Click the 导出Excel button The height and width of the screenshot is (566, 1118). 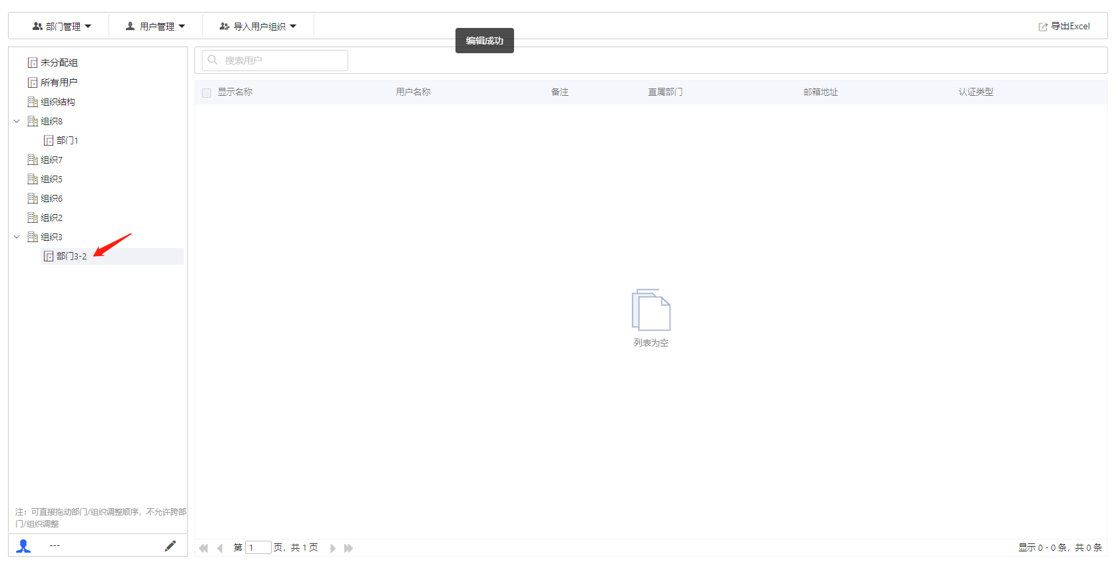1064,27
